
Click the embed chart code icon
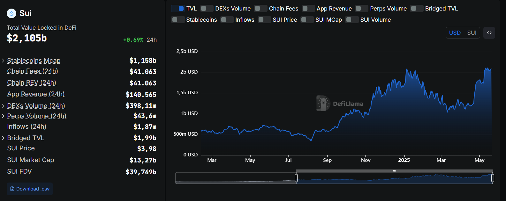pyautogui.click(x=489, y=33)
